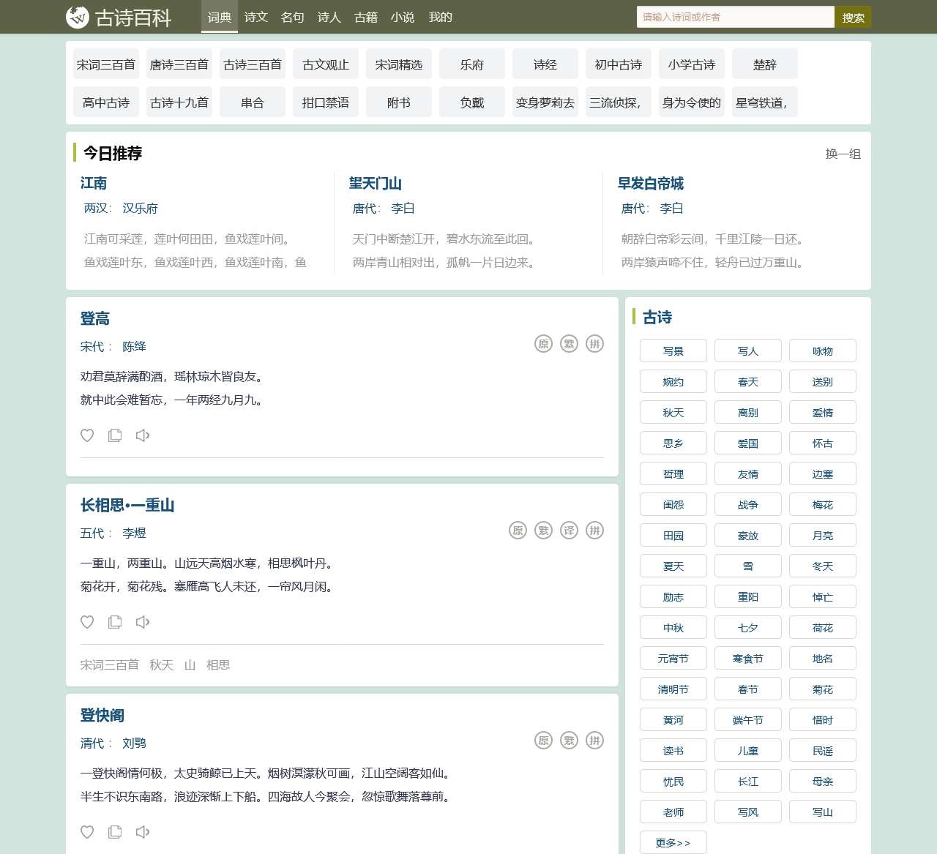This screenshot has height=854, width=937.
Task: Browse the 古文观止 collection
Action: coord(326,64)
